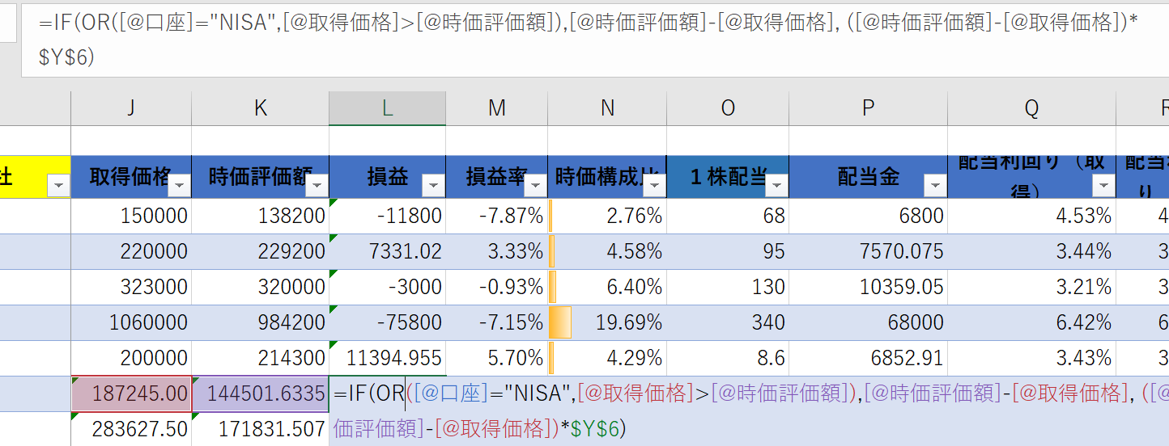Select 配当金 cell showing 10359.05
This screenshot has width=1169, height=446.
coord(868,287)
